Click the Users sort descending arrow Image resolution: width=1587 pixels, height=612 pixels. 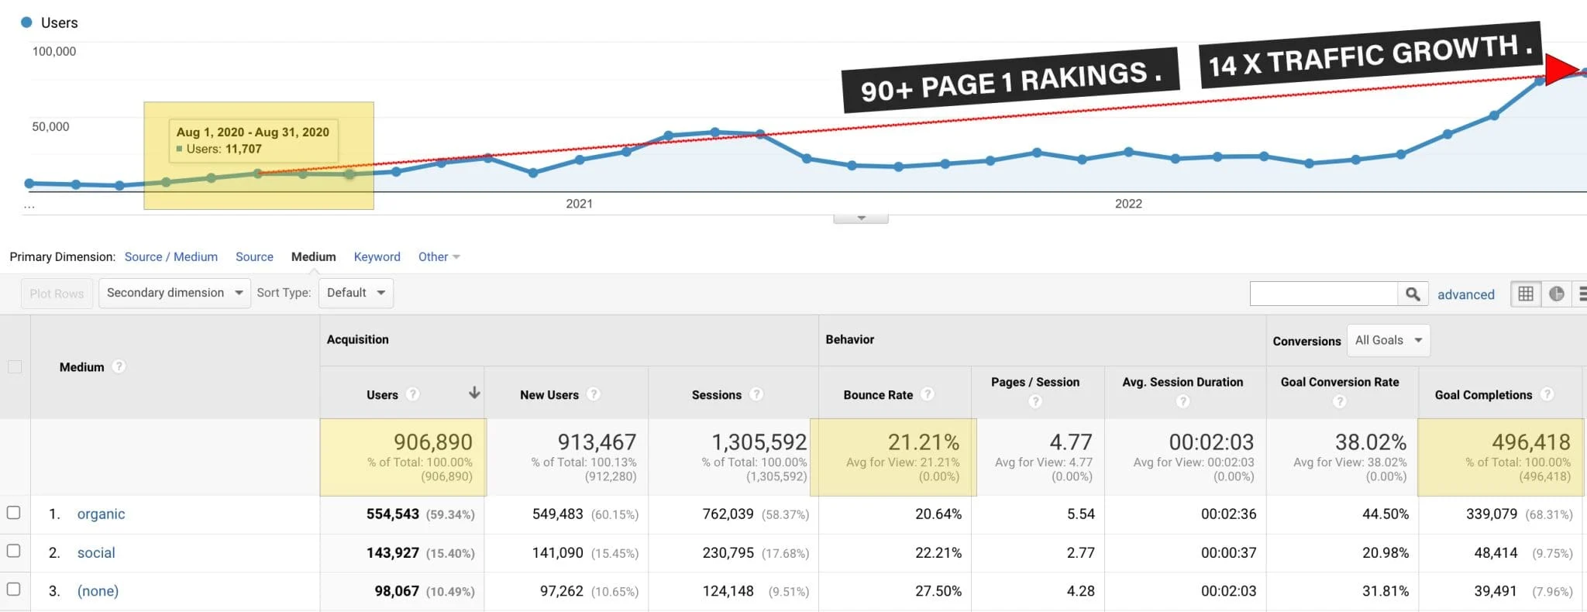474,394
